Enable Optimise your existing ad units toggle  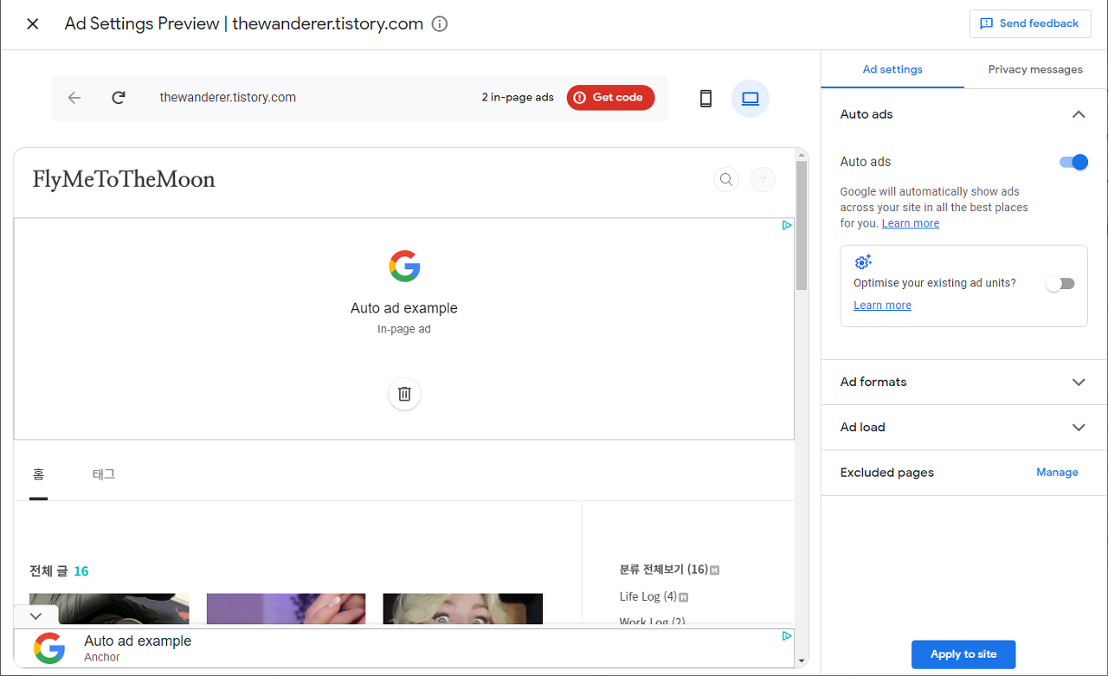point(1060,284)
